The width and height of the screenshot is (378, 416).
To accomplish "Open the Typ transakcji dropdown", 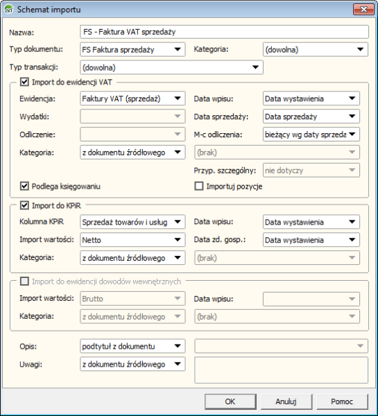I will (x=171, y=67).
